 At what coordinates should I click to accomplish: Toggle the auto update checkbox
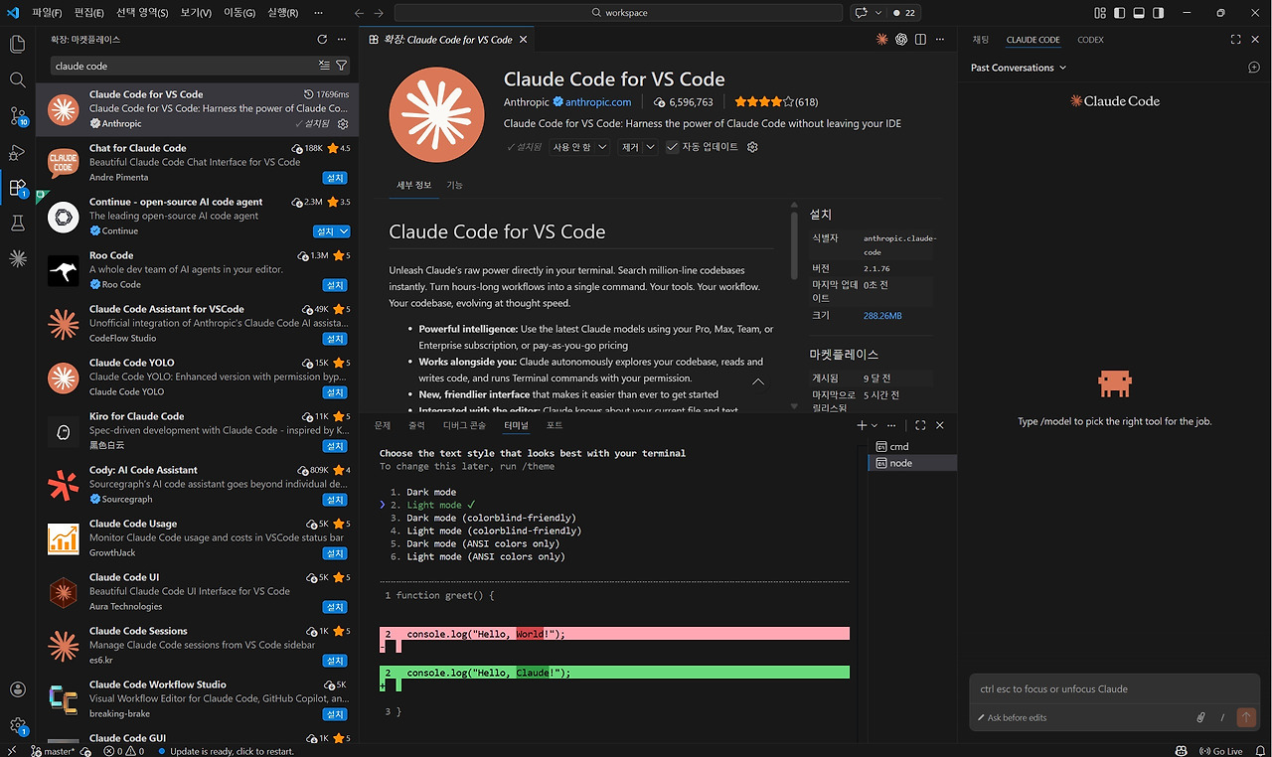[673, 147]
